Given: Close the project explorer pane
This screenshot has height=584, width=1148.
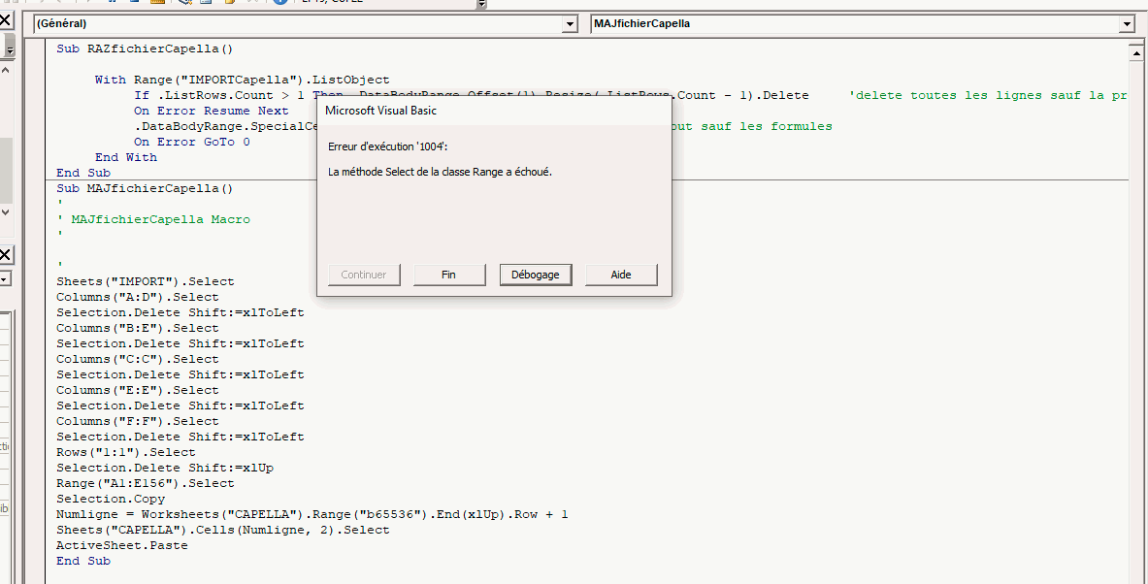Looking at the screenshot, I should (x=5, y=19).
